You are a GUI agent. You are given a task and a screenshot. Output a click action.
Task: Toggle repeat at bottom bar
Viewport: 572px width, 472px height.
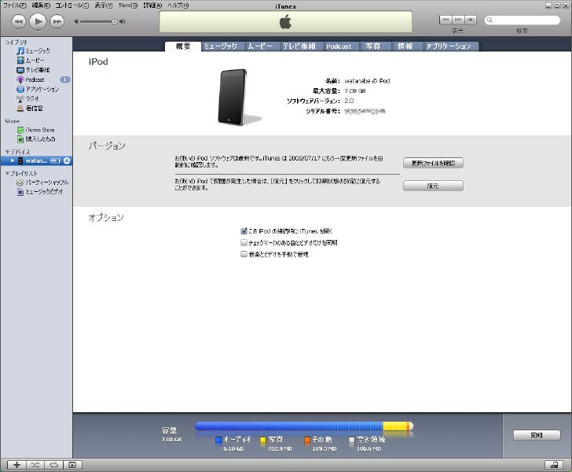(54, 465)
